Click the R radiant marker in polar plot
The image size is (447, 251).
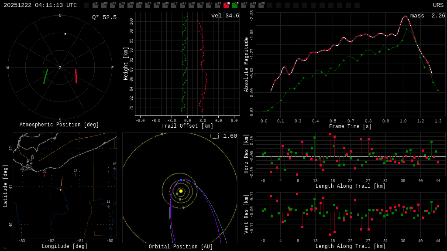[x=65, y=34]
